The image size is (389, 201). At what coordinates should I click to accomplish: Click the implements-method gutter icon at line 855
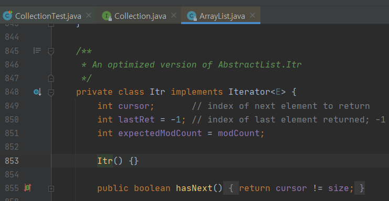(x=27, y=188)
